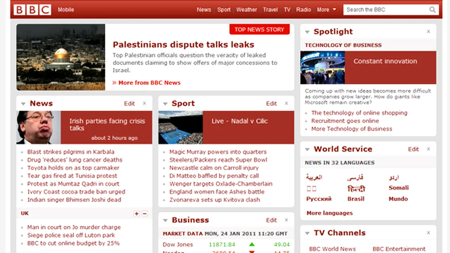Open the Dome of the Rock thumbnail
This screenshot has width=450, height=253.
(61, 57)
